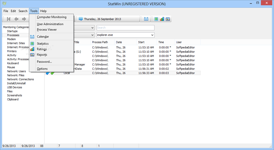Select the Install/Uninstall category
The width and height of the screenshot is (274, 150).
[16, 83]
